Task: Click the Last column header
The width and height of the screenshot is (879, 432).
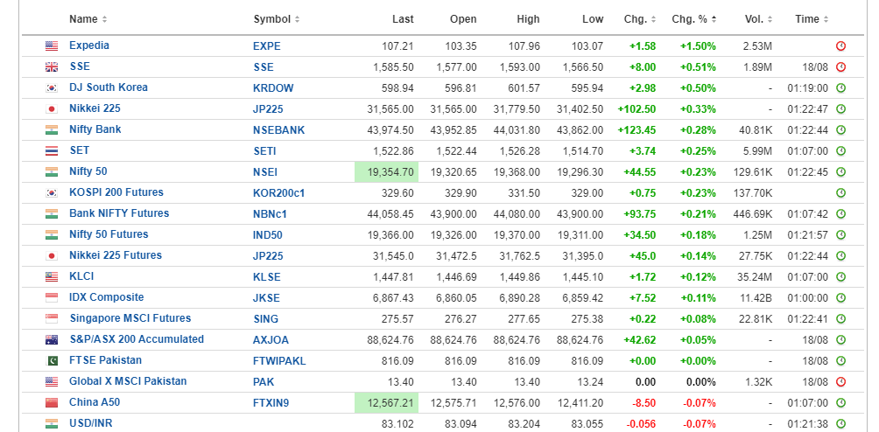Action: point(403,19)
